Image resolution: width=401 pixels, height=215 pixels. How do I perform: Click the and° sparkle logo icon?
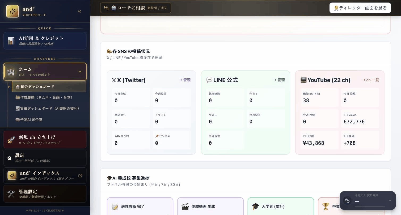12,11
